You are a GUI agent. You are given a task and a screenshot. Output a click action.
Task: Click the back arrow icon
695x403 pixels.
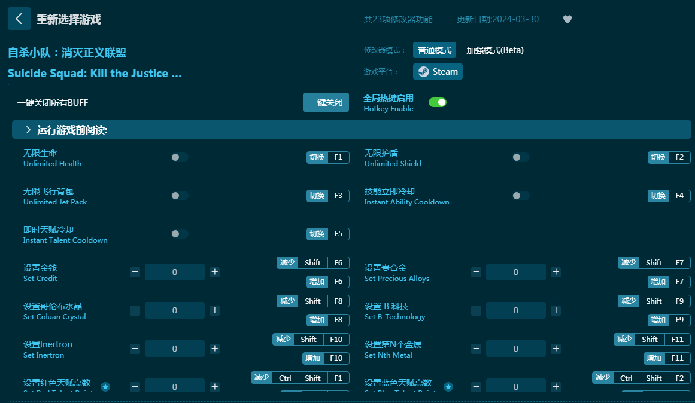pos(19,19)
